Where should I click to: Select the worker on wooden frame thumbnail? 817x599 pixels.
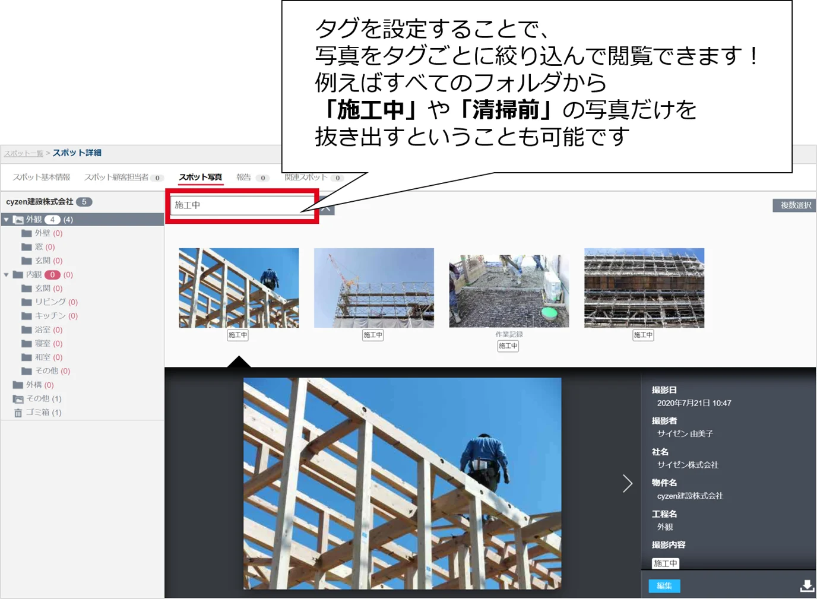pyautogui.click(x=239, y=288)
